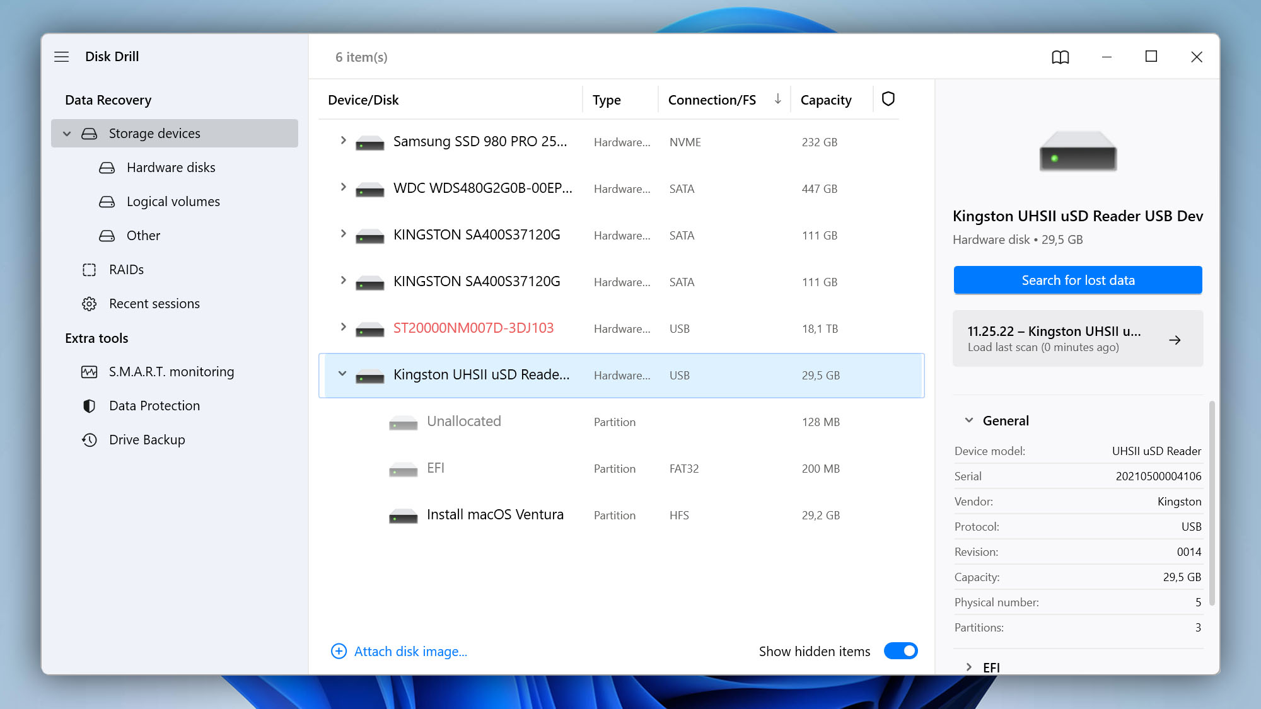
Task: Expand the ST20000NM007D device row
Action: (x=343, y=328)
